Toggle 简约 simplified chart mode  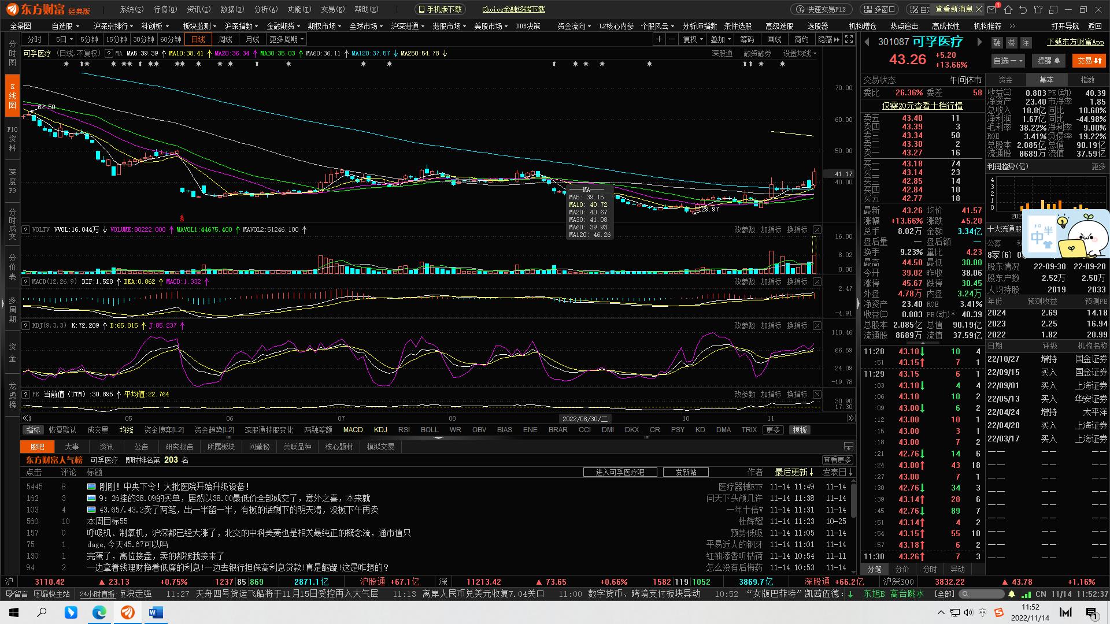(x=802, y=39)
